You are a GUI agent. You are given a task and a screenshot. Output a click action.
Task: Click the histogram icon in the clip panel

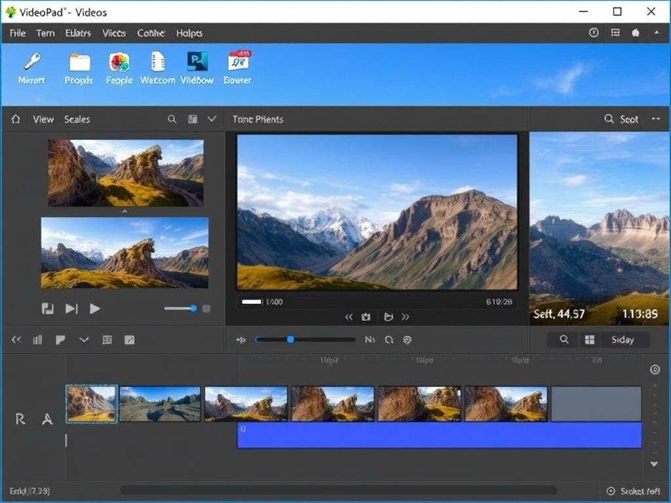37,339
